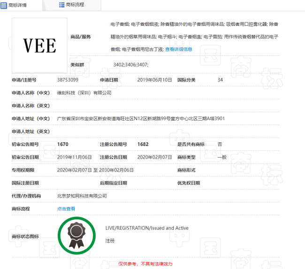This screenshot has height=269, width=305.
Task: Select the 商标详情 tab label
Action: coord(18,5)
